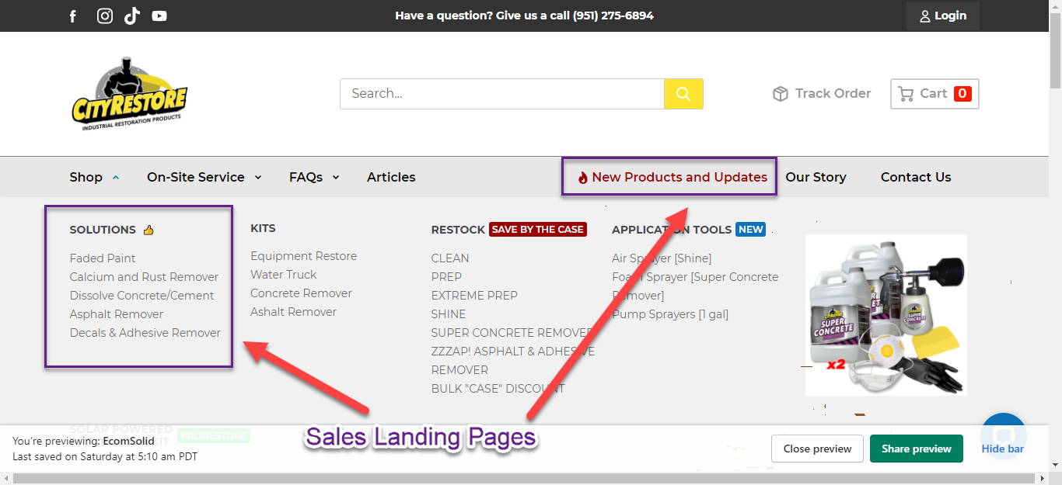Image resolution: width=1062 pixels, height=485 pixels.
Task: Open ZZZAP! Asphalt & Adhesive Remover
Action: click(x=513, y=361)
